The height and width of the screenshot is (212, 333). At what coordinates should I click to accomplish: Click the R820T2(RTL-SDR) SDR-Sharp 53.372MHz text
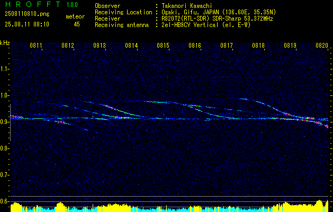[x=217, y=19]
